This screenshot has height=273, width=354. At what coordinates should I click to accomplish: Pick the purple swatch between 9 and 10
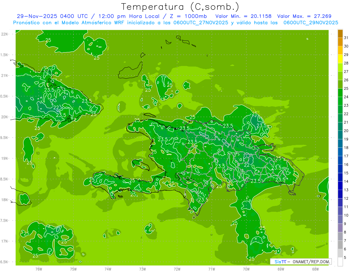340,219
